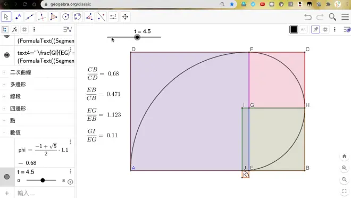
Task: Toggle the algebra sort style bar button
Action: click(68, 29)
